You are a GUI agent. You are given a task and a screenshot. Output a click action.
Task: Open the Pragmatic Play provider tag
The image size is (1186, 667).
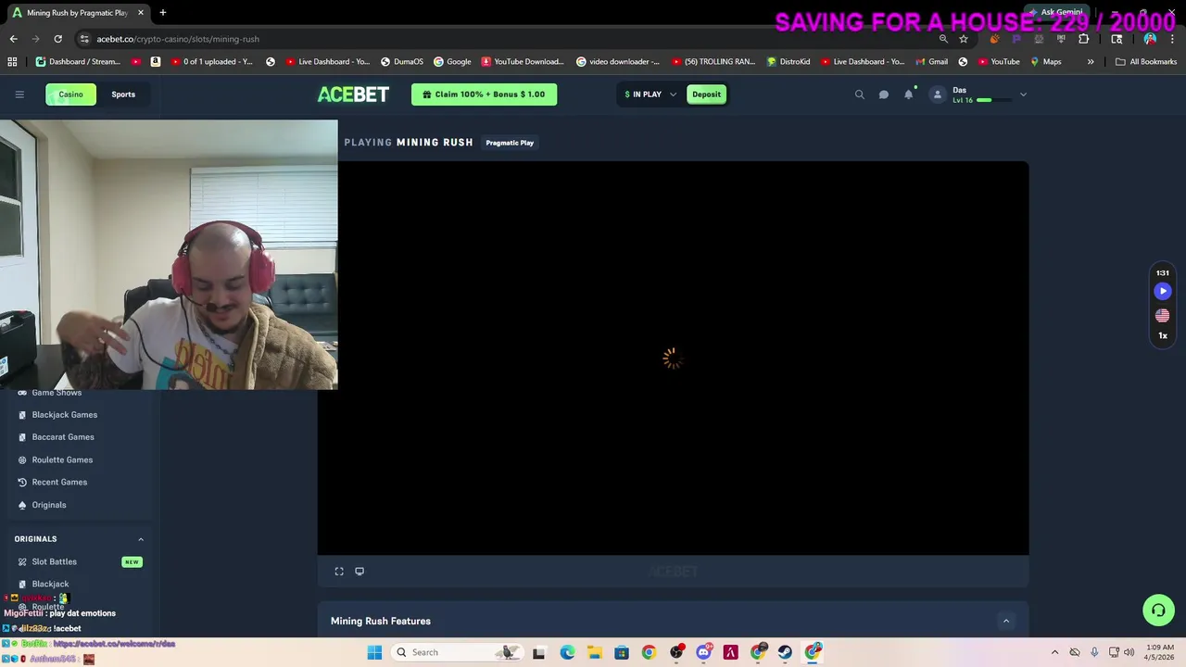pos(510,143)
